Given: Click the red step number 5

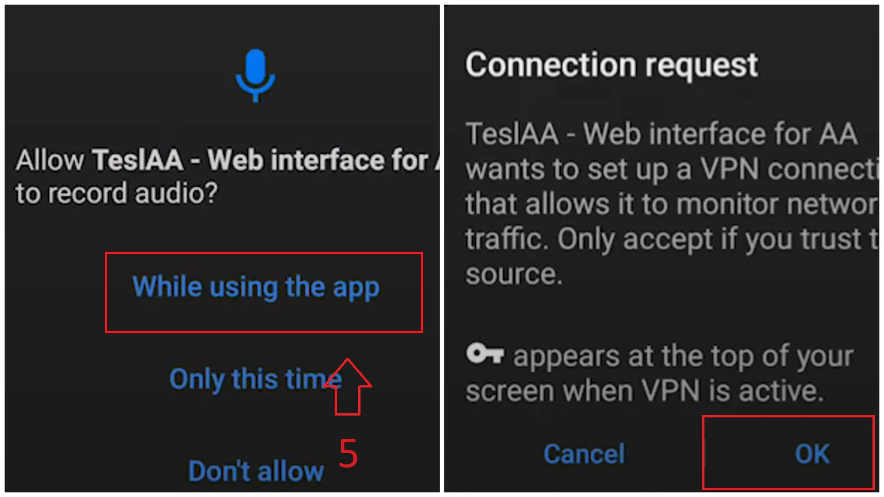Looking at the screenshot, I should (348, 453).
